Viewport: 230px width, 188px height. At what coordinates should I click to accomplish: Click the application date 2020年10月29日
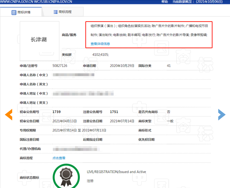click(122, 66)
